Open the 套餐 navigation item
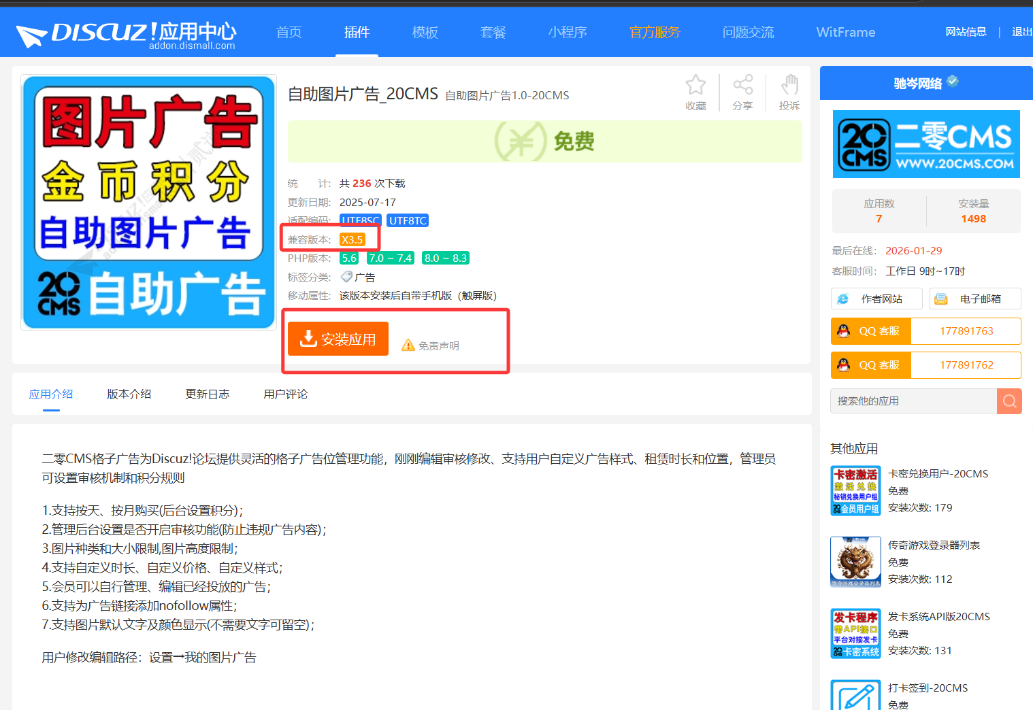 pyautogui.click(x=493, y=32)
